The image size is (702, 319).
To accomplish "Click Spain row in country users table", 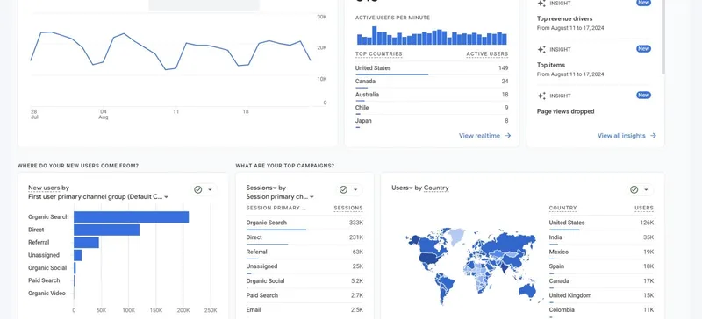I will point(601,266).
